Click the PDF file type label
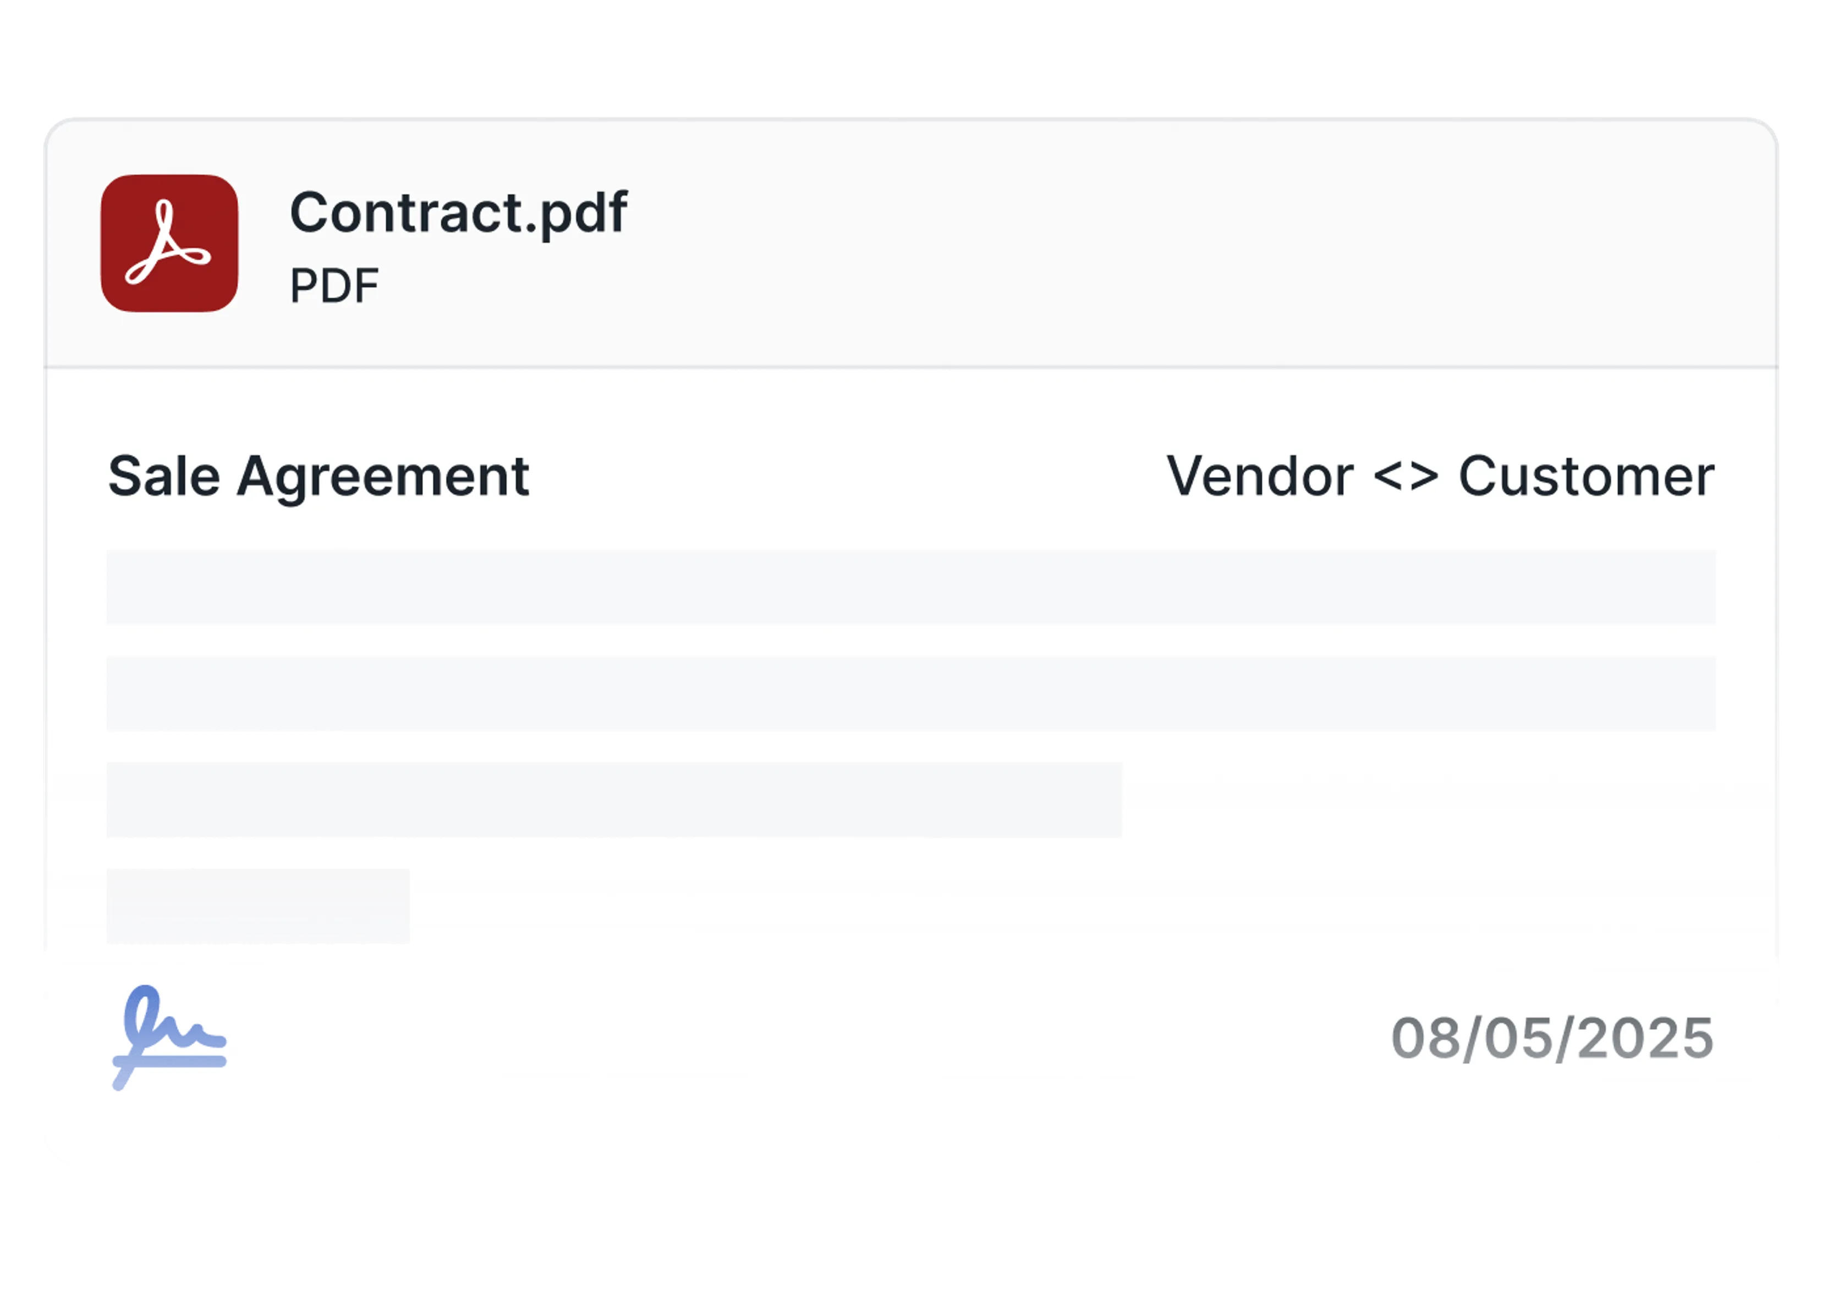Image resolution: width=1822 pixels, height=1307 pixels. (334, 286)
